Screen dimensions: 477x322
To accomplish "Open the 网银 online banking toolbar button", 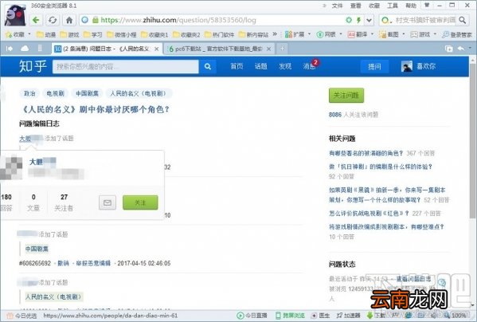I will coord(326,34).
